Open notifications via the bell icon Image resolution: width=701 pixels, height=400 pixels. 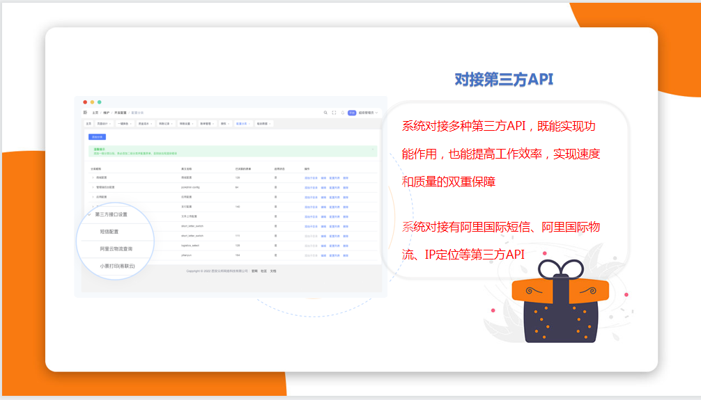click(342, 112)
